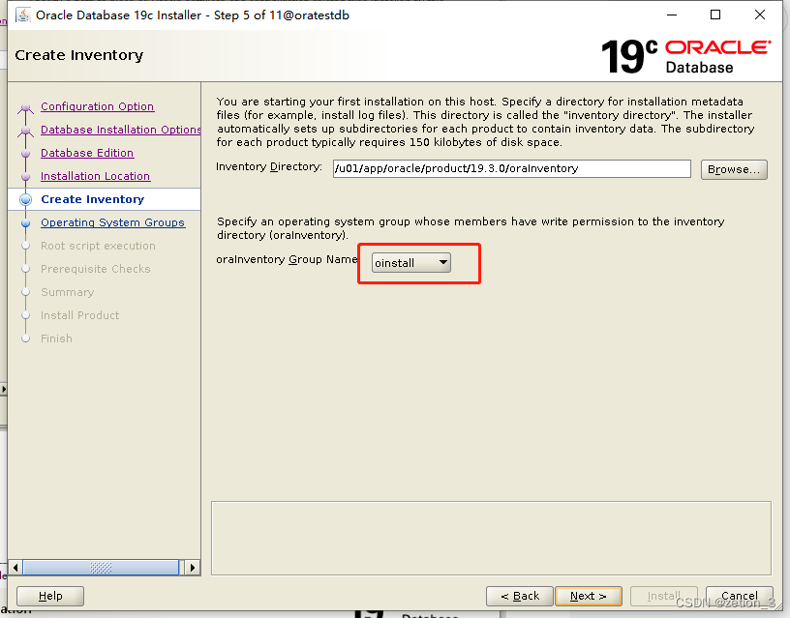The height and width of the screenshot is (618, 790).
Task: Click the Database Installation Options step marker
Action: click(26, 131)
